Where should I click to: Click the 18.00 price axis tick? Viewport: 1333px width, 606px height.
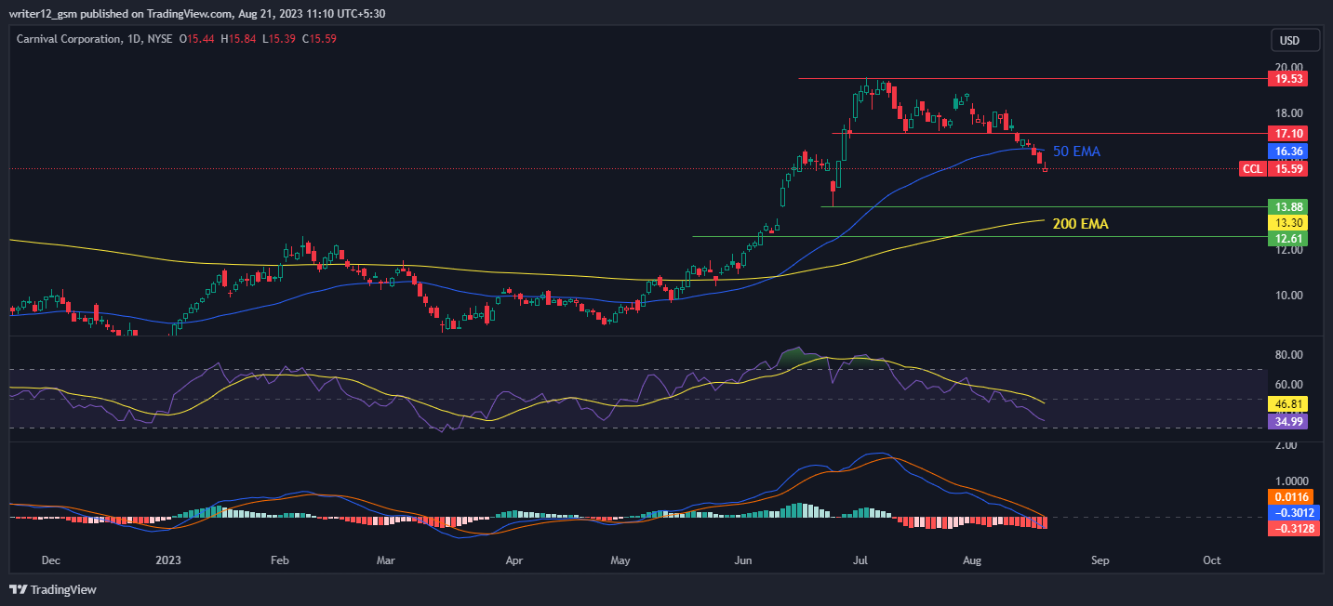[1288, 113]
